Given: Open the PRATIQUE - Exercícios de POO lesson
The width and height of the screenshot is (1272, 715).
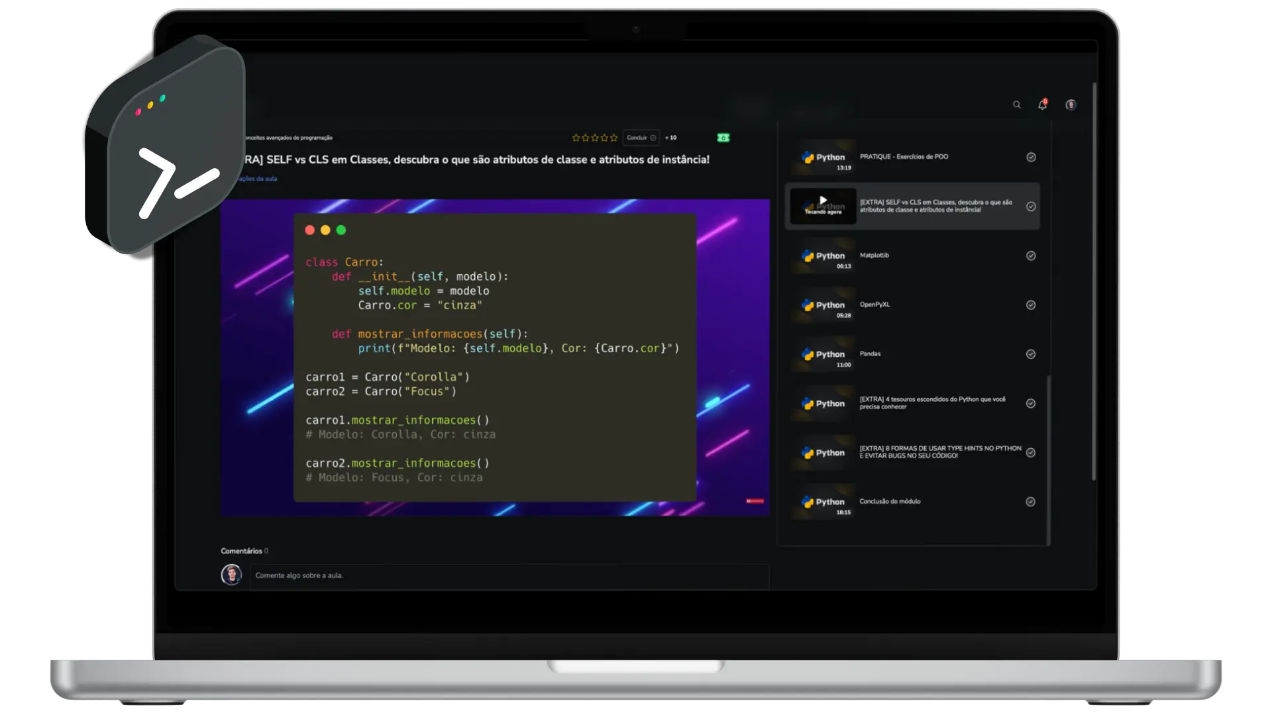Looking at the screenshot, I should pos(904,157).
